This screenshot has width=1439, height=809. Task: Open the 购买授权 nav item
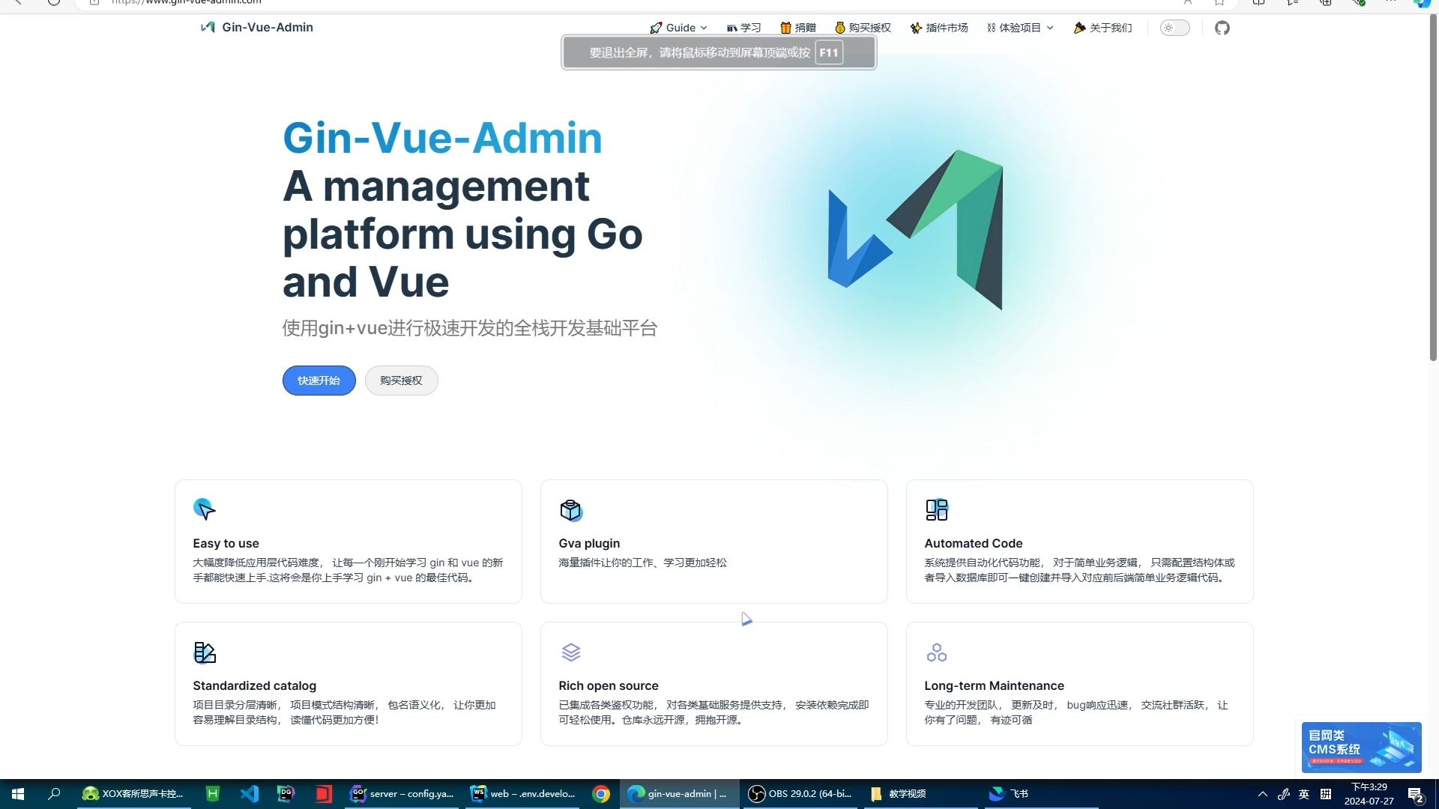coord(863,28)
